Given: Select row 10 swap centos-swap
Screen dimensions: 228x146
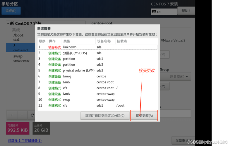Looking at the screenshot, I should [97, 100].
